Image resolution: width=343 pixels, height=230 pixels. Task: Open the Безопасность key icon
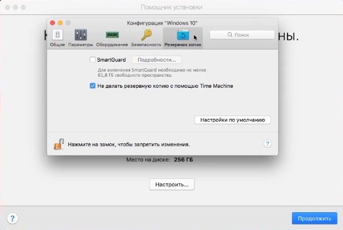click(146, 36)
